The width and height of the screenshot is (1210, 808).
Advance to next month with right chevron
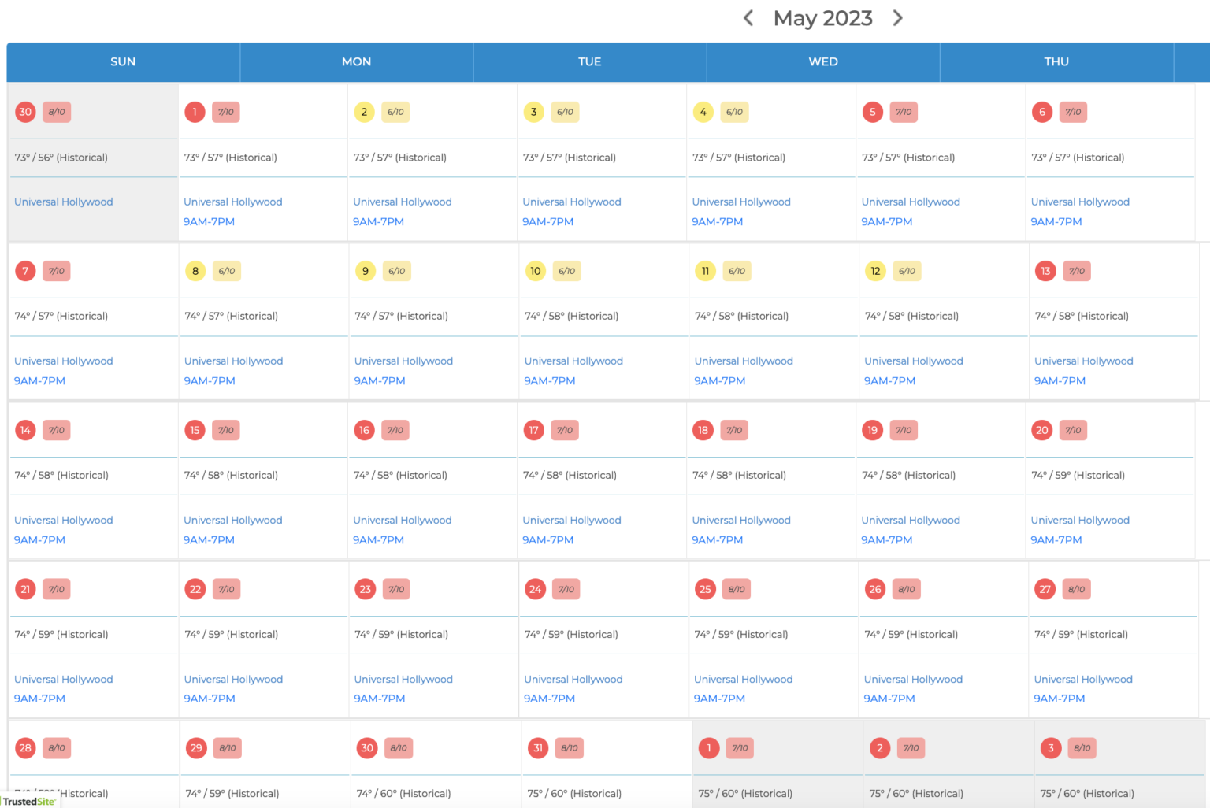click(897, 18)
